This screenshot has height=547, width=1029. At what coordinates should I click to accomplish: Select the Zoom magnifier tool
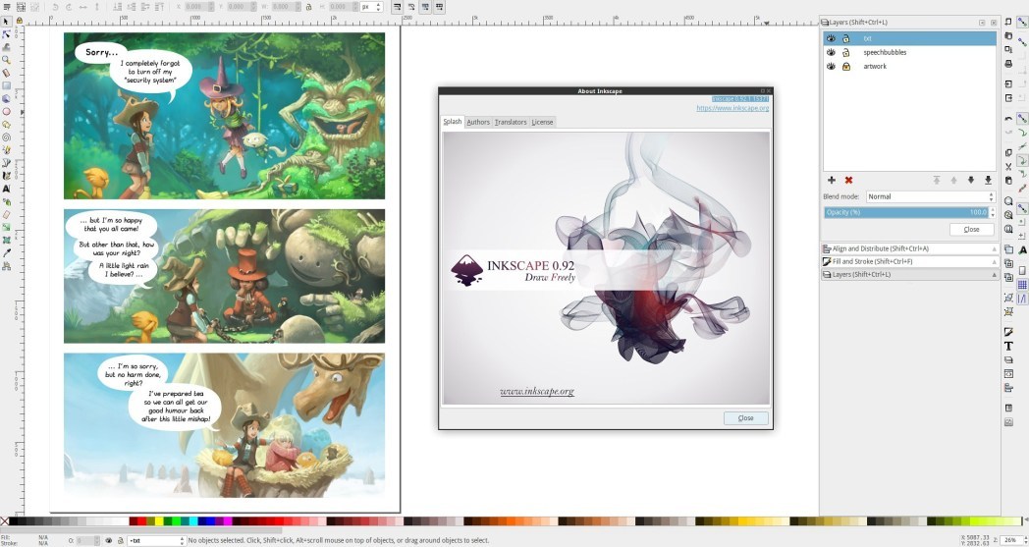click(x=7, y=60)
